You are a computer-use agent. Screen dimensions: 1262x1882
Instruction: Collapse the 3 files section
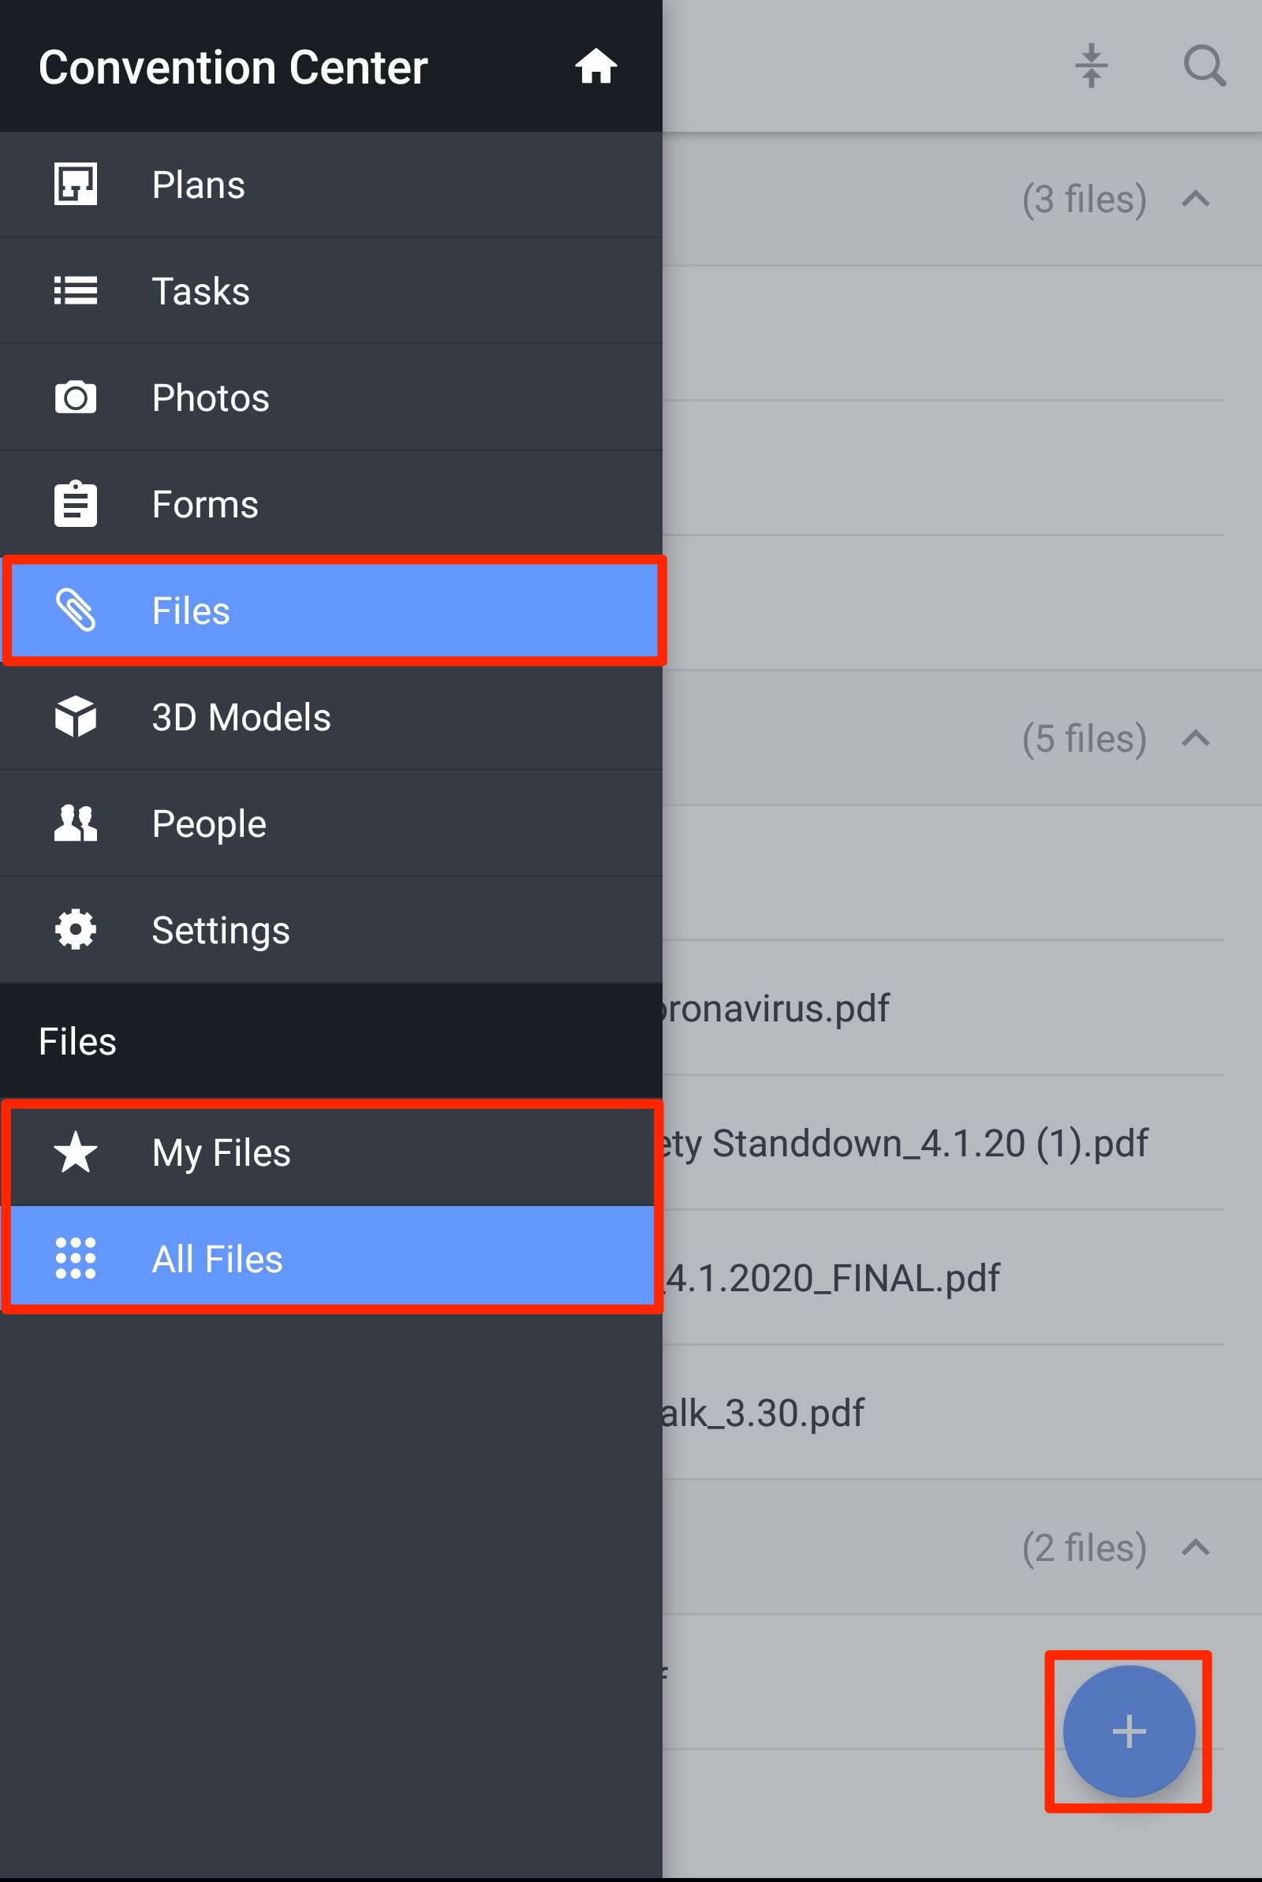pos(1195,199)
